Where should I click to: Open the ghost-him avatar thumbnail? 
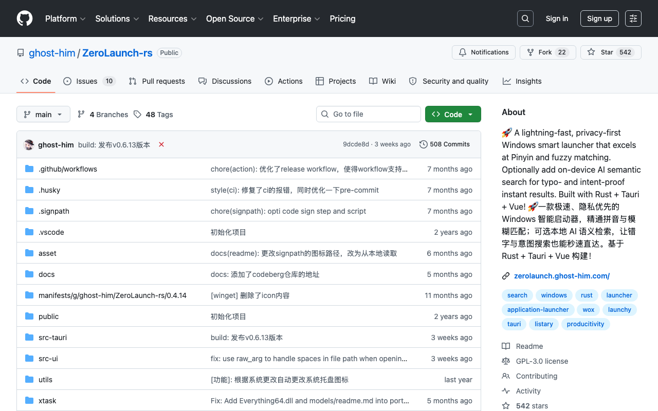point(29,144)
